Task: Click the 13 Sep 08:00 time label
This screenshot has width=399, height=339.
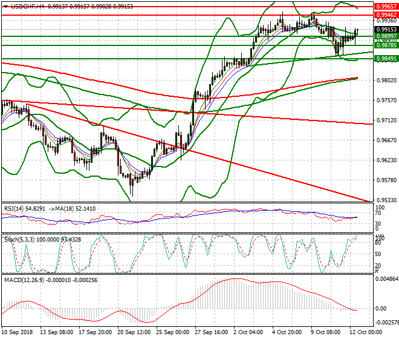Action: (x=56, y=332)
